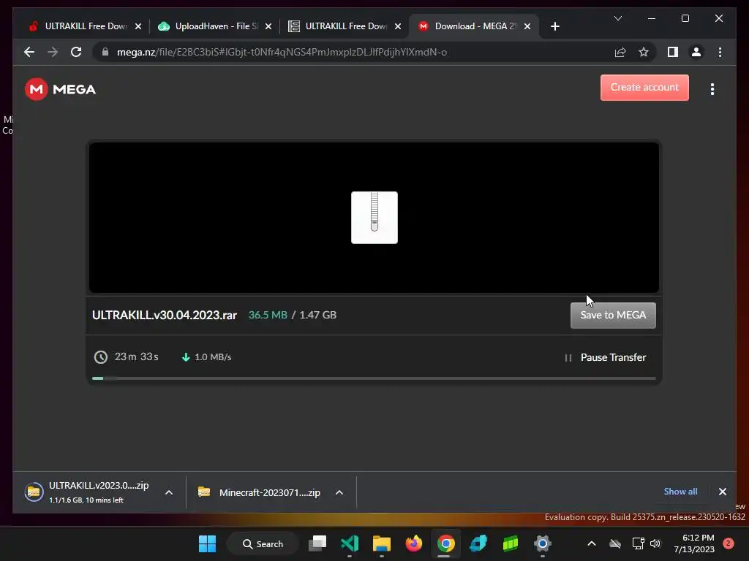The height and width of the screenshot is (561, 749).
Task: Open the green app icon in taskbar
Action: point(510,543)
